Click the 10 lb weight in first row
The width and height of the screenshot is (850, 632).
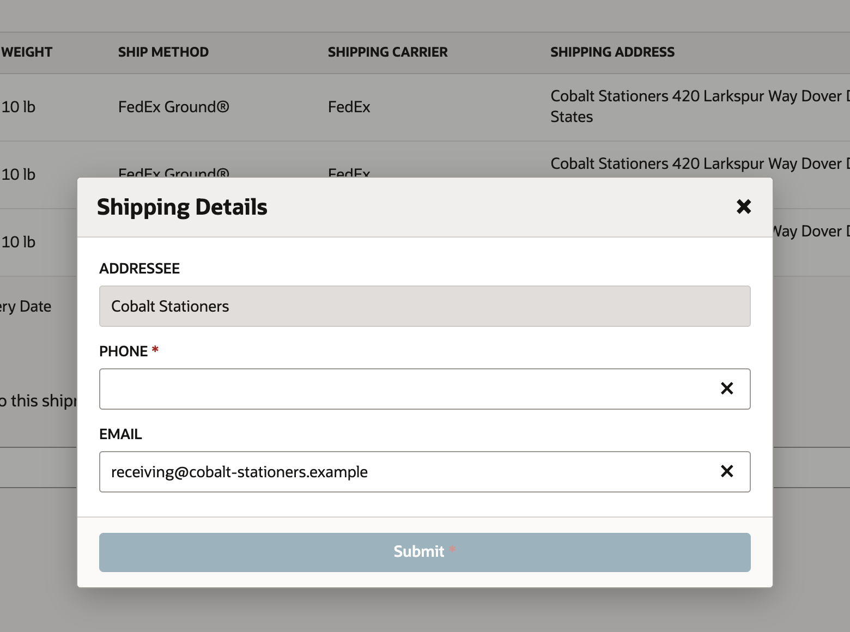19,107
